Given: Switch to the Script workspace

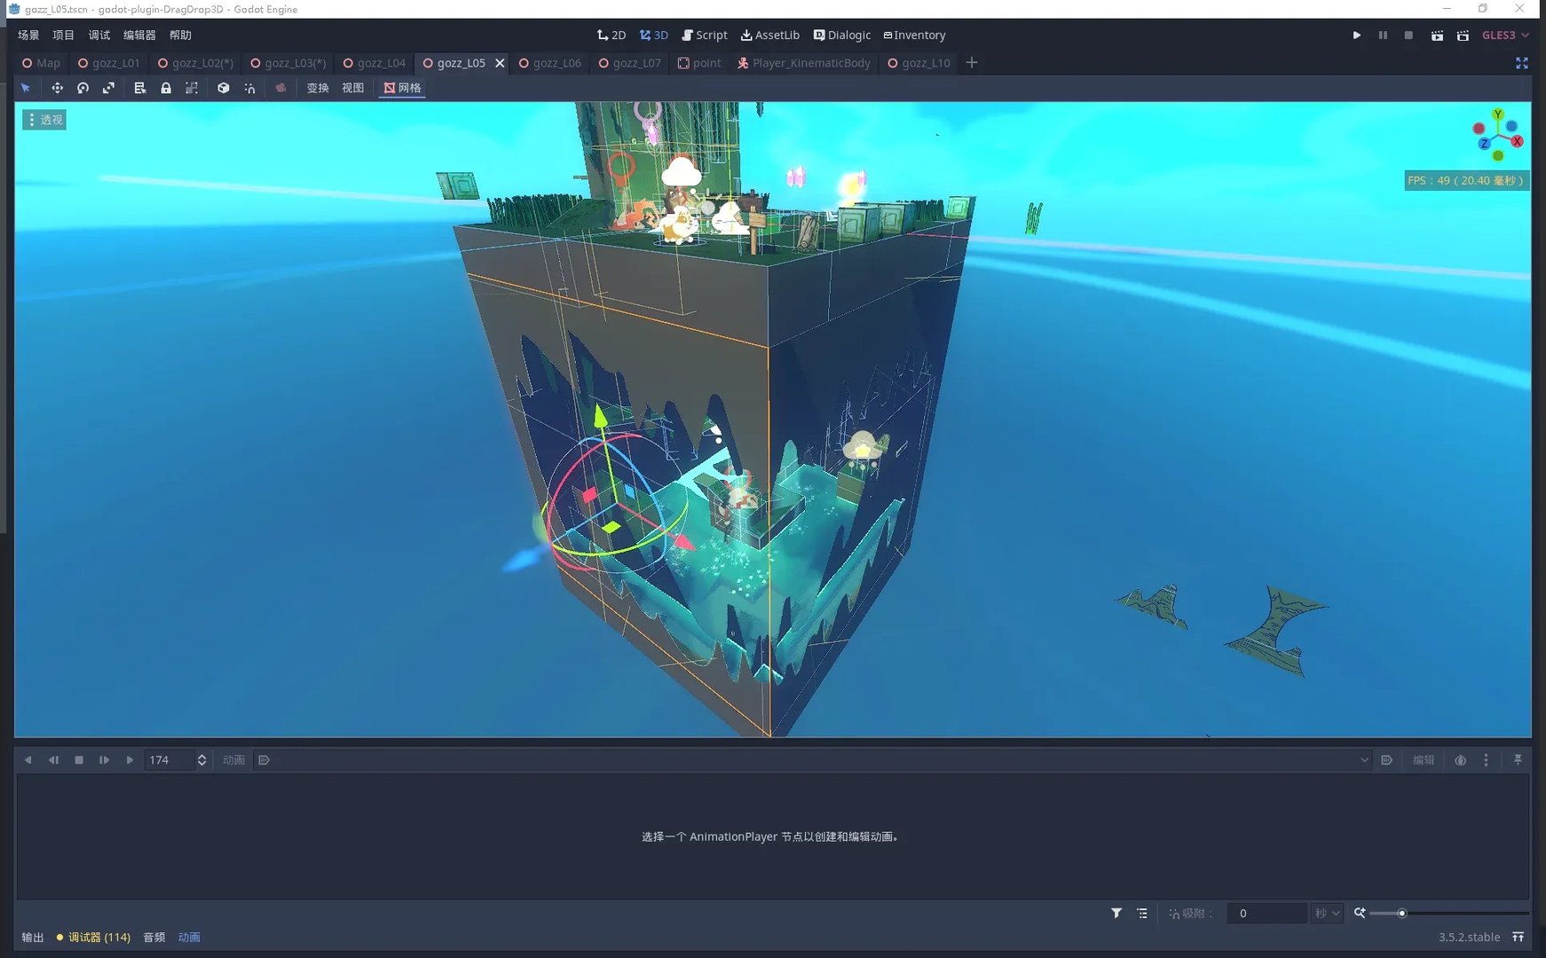Looking at the screenshot, I should pyautogui.click(x=704, y=35).
